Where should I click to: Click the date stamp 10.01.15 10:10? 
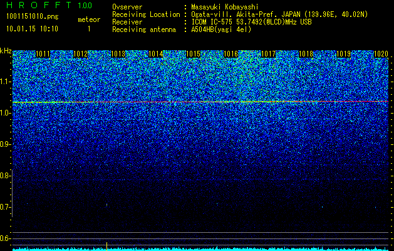[32, 29]
